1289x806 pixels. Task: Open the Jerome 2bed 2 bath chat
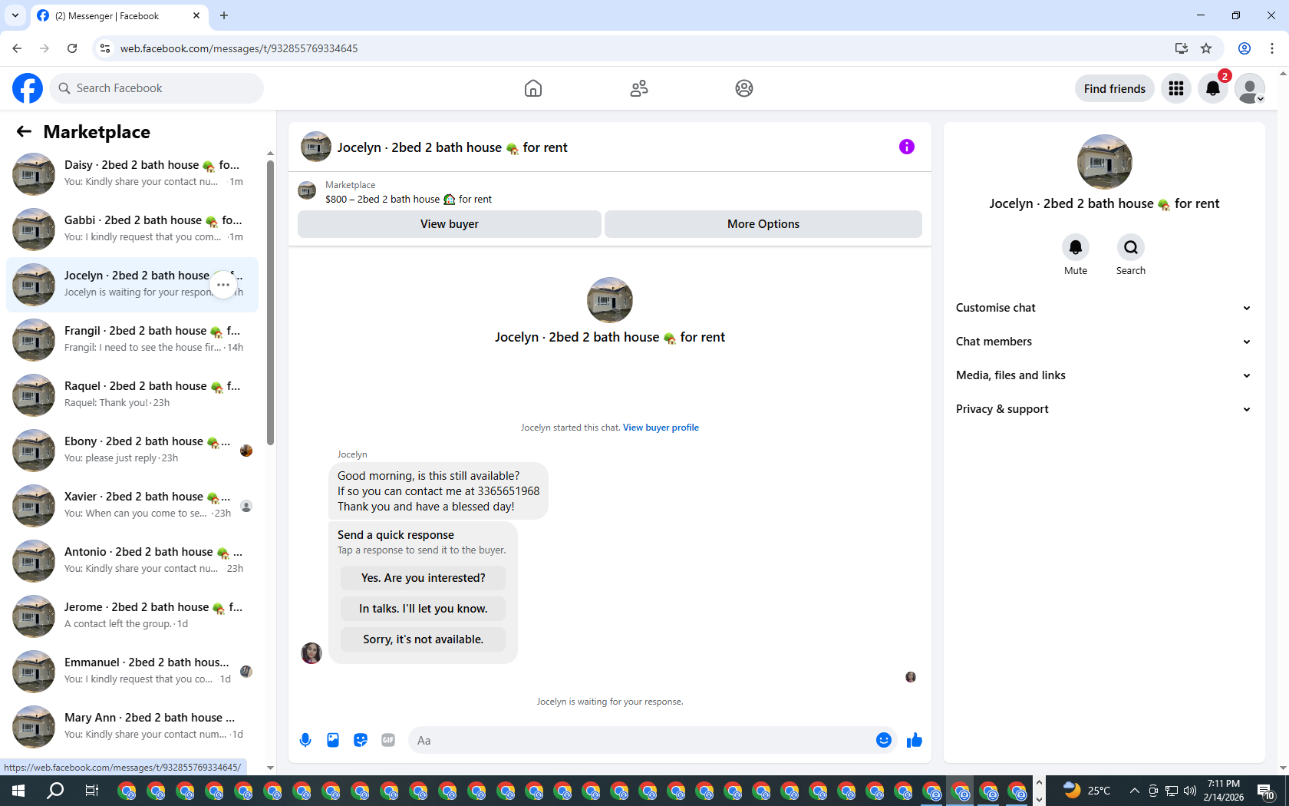point(132,616)
